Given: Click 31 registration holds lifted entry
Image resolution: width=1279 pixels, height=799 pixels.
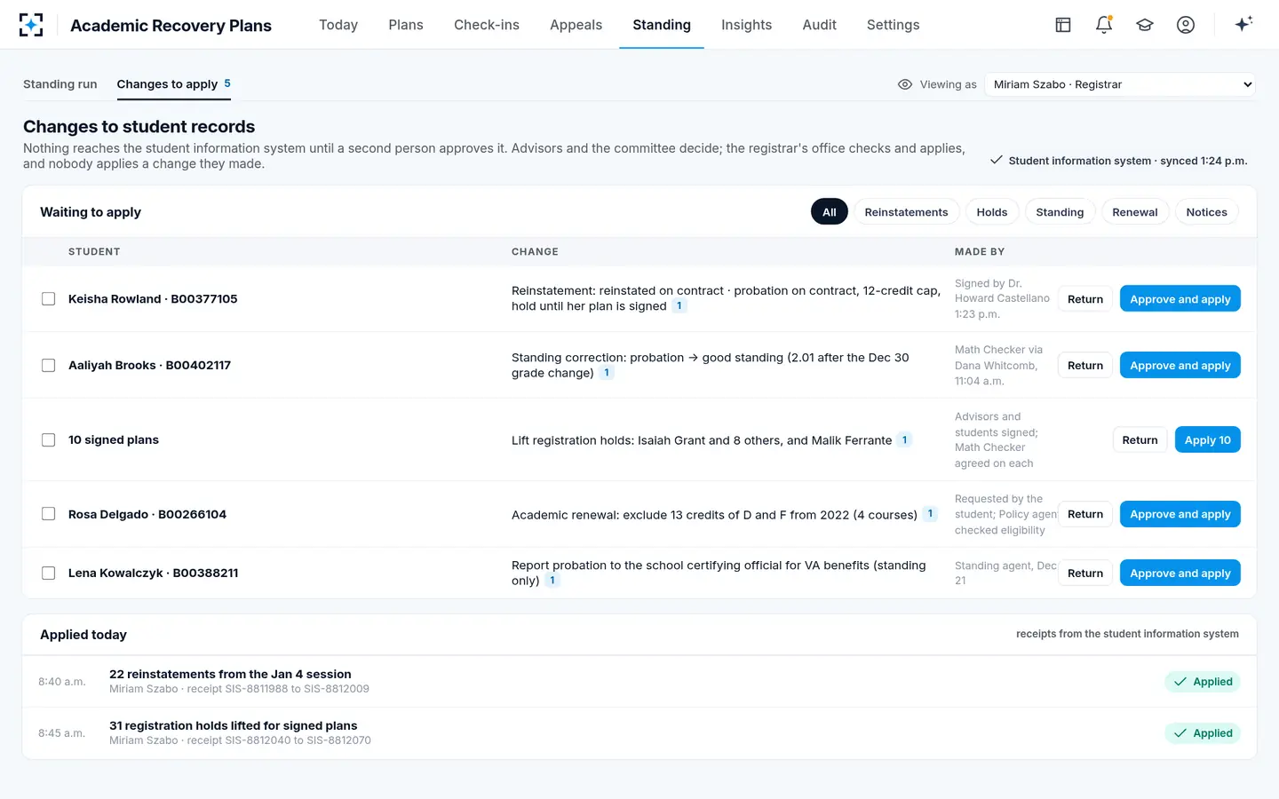Looking at the screenshot, I should 639,733.
